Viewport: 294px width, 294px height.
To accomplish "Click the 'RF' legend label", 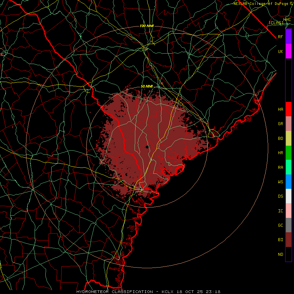I will (x=280, y=37).
